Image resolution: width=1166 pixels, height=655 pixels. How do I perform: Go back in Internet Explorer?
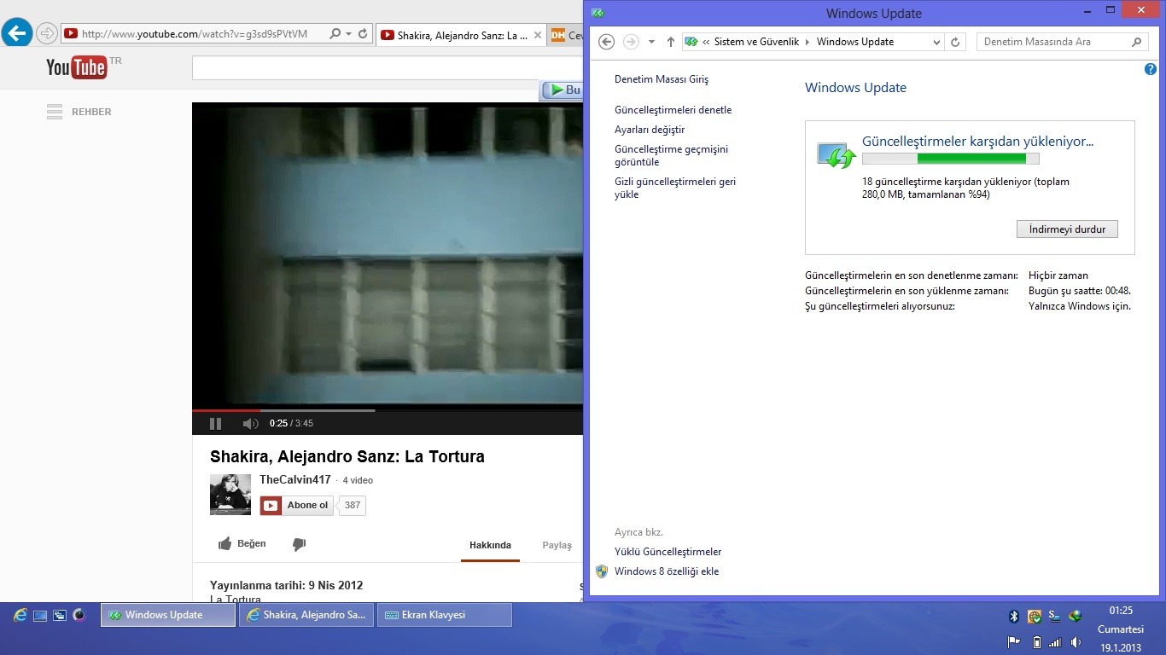pyautogui.click(x=17, y=33)
